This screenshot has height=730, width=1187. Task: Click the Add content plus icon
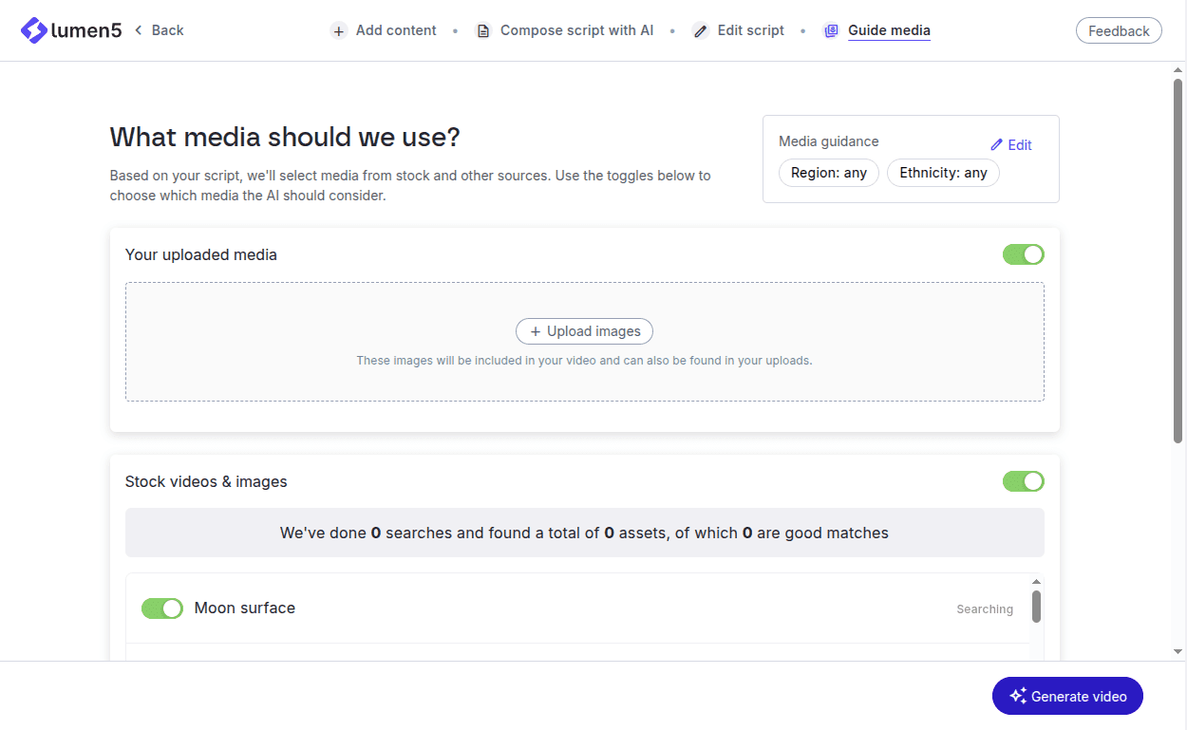(x=339, y=30)
